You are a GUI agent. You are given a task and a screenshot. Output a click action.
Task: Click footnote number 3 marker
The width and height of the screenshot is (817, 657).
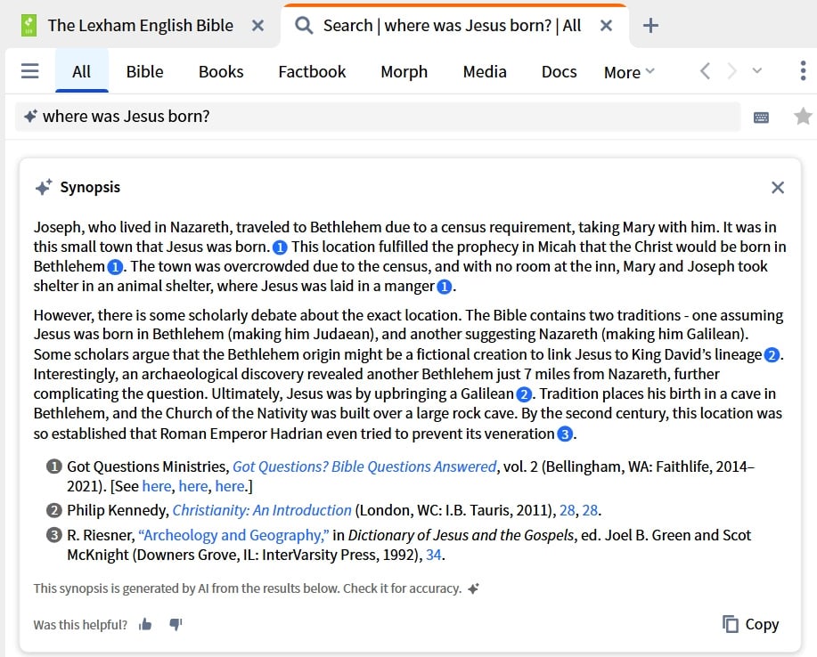click(53, 535)
